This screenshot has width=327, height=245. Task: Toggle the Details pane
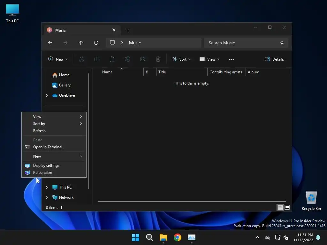(274, 59)
